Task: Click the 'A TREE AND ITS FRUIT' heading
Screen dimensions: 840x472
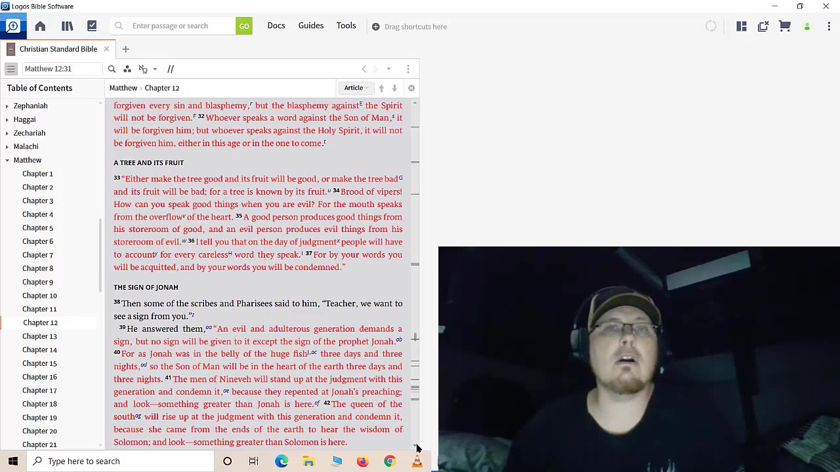Action: coord(148,163)
